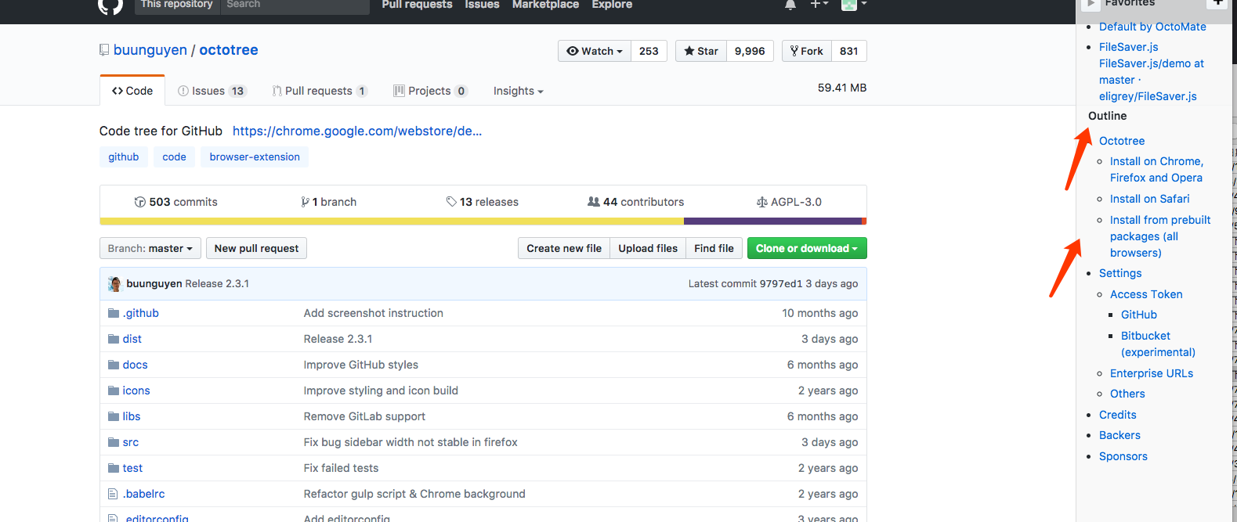Image resolution: width=1237 pixels, height=522 pixels.
Task: Collapse the Favorites panel arrow
Action: 1090,4
